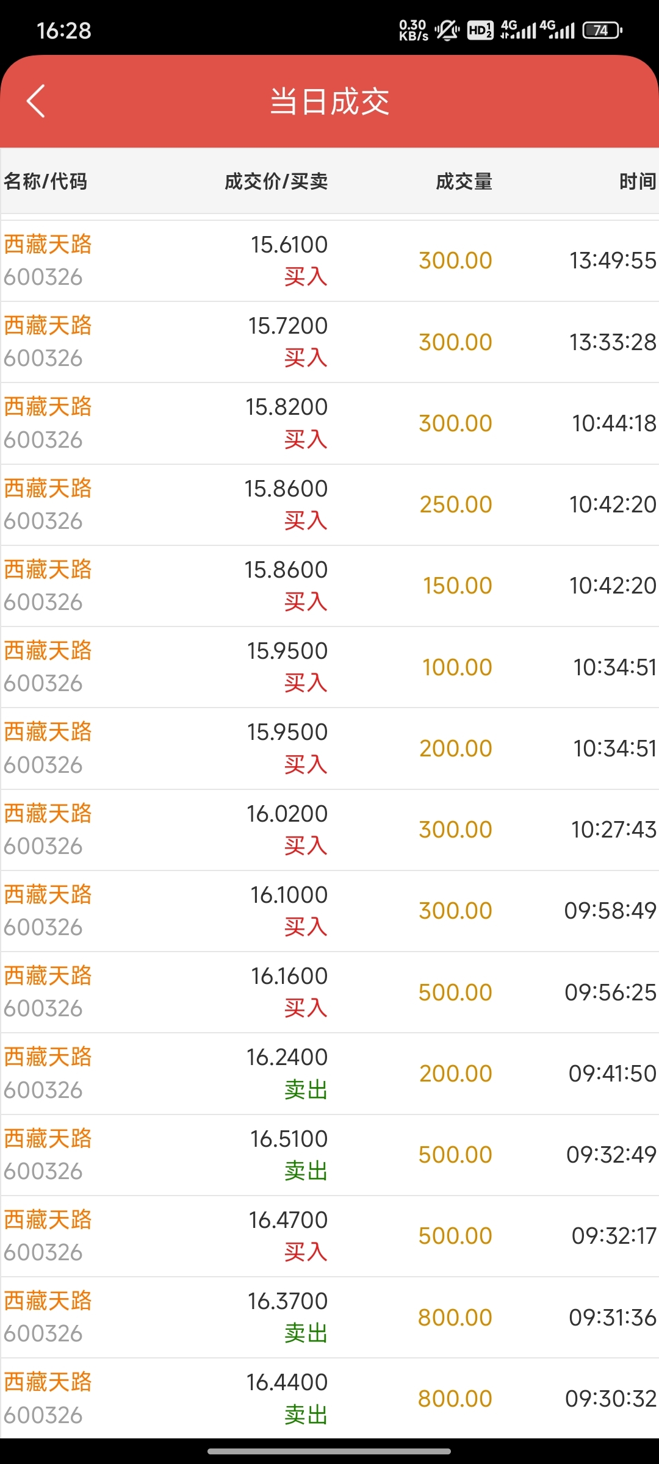Image resolution: width=659 pixels, height=1464 pixels.
Task: Tap the 名称/代码 column header
Action: pyautogui.click(x=46, y=181)
